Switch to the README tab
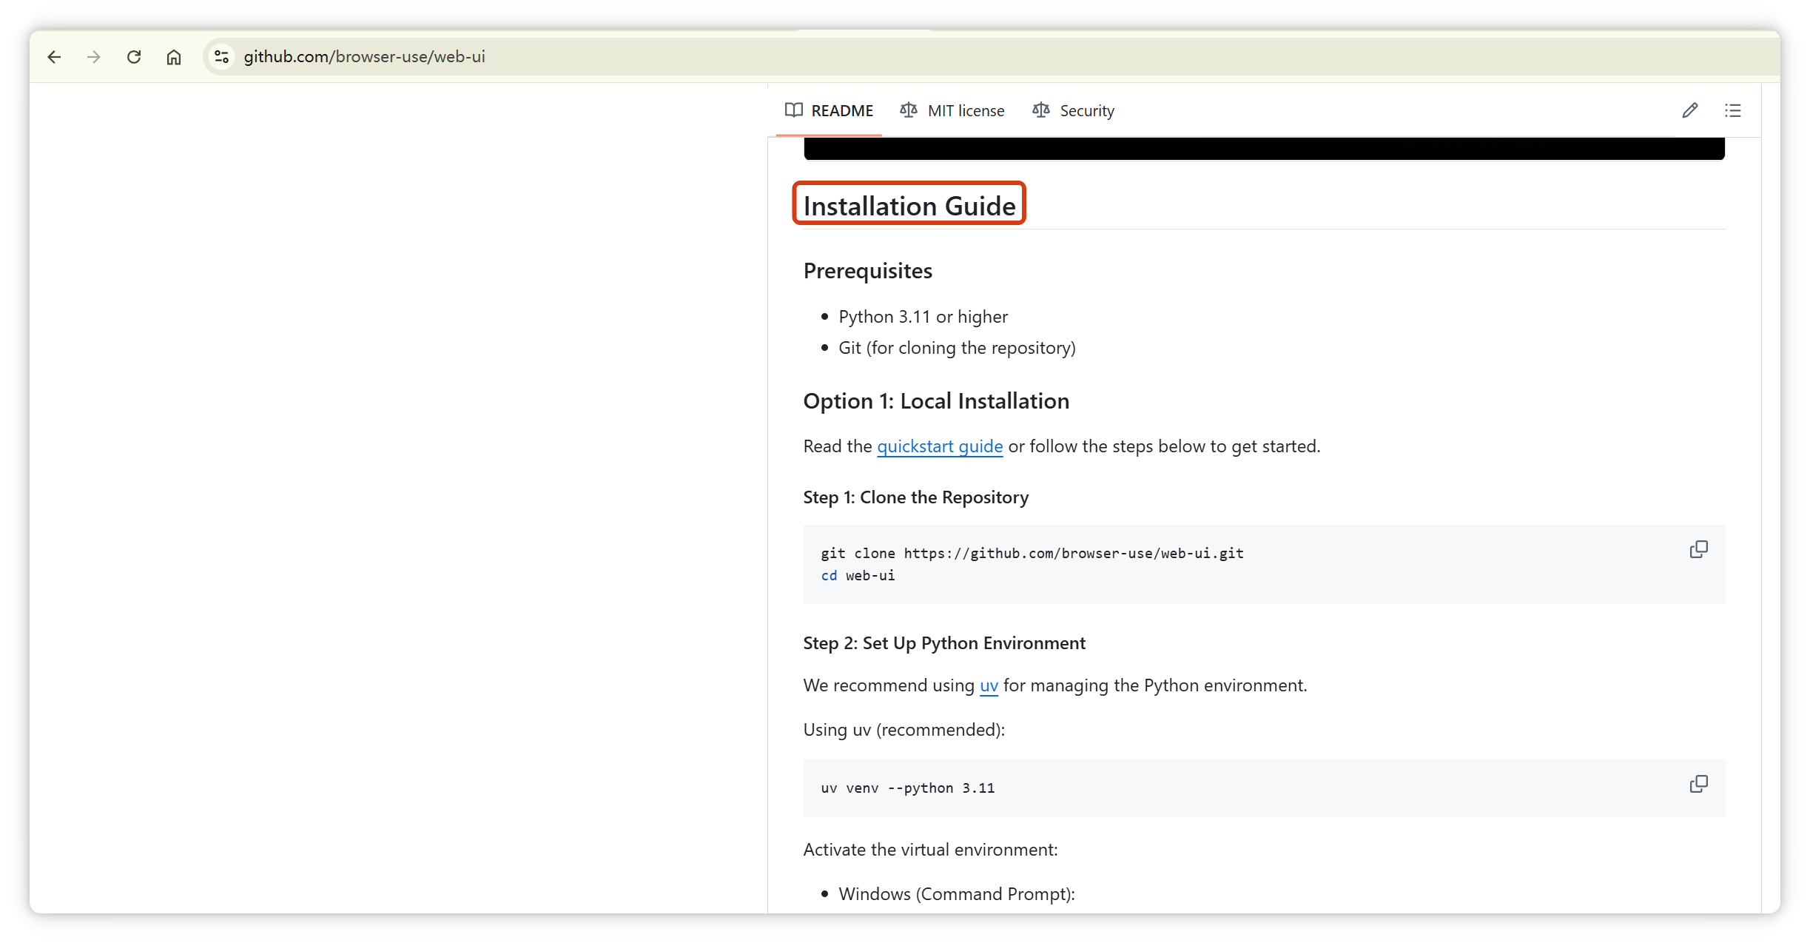Viewport: 1810px width, 943px height. click(829, 110)
